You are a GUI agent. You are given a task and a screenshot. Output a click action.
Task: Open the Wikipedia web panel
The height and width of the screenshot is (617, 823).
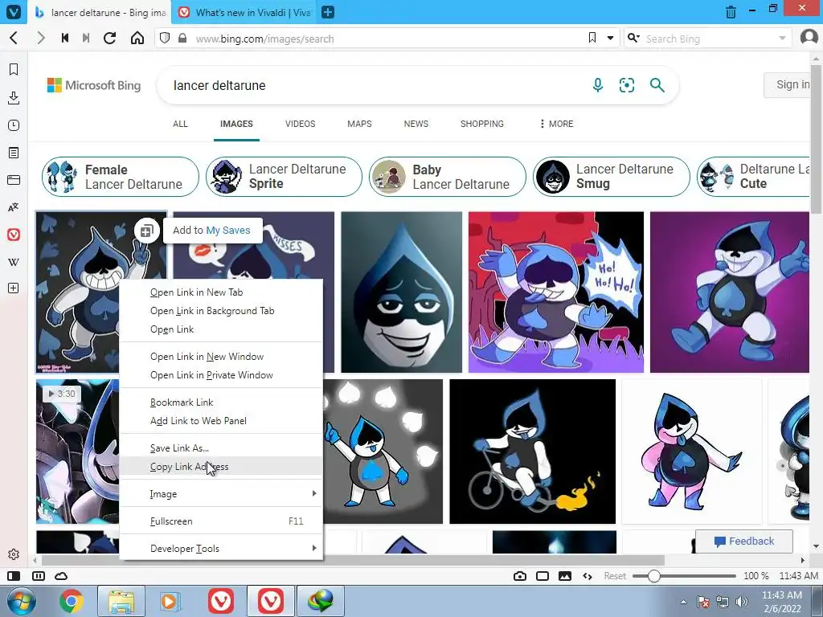[x=14, y=262]
